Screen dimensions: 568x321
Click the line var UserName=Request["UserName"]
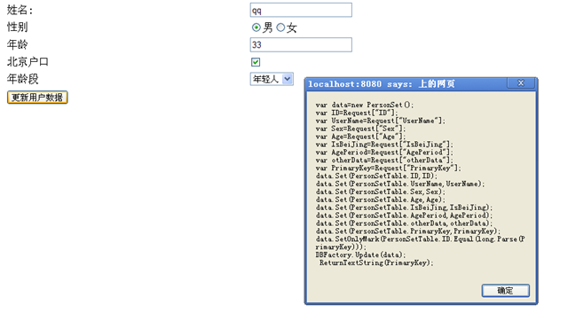(381, 121)
